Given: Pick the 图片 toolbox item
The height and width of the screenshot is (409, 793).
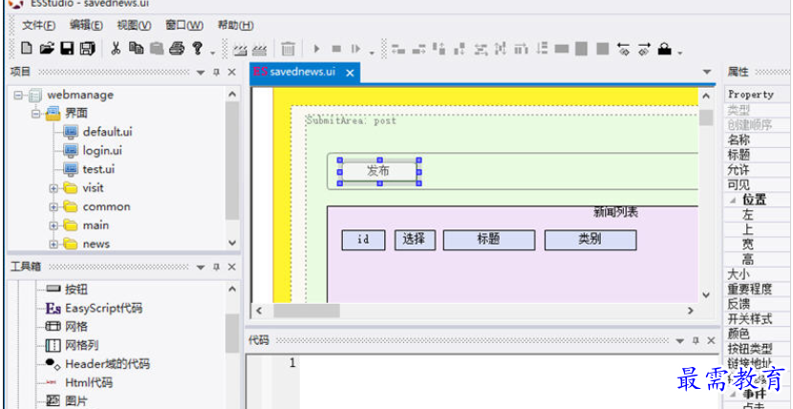Looking at the screenshot, I should tap(75, 401).
